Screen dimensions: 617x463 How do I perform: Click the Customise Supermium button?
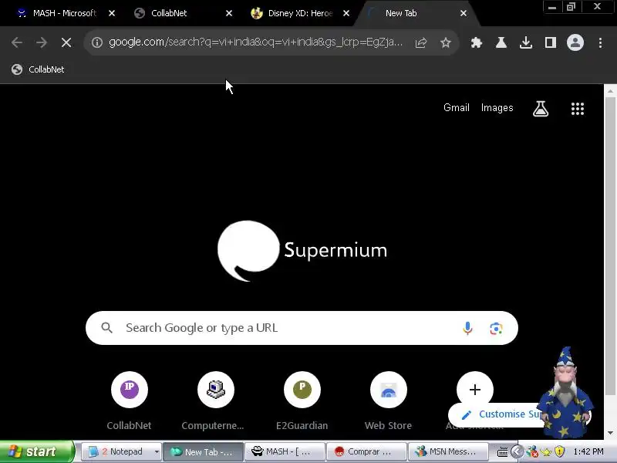click(497, 414)
